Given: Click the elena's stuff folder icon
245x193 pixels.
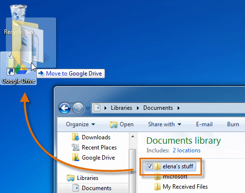Looking at the screenshot, I should coord(157,166).
